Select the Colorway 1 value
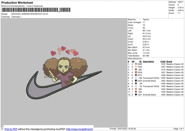This screenshot has width=185, height=131. (x=16, y=17)
